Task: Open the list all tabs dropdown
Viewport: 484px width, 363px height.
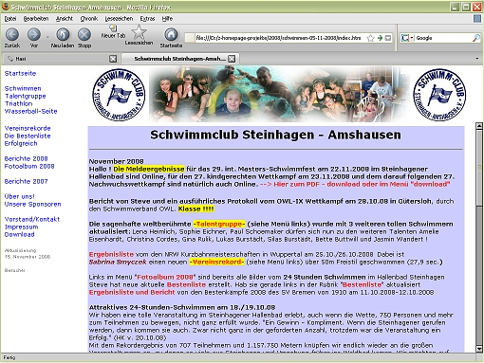Action: click(x=477, y=59)
